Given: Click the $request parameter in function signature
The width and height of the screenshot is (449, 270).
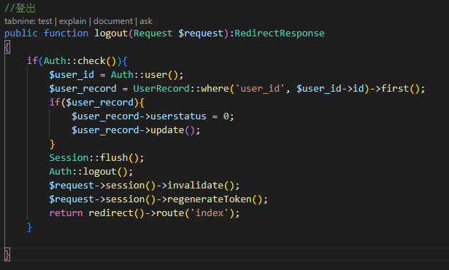Looking at the screenshot, I should 201,33.
